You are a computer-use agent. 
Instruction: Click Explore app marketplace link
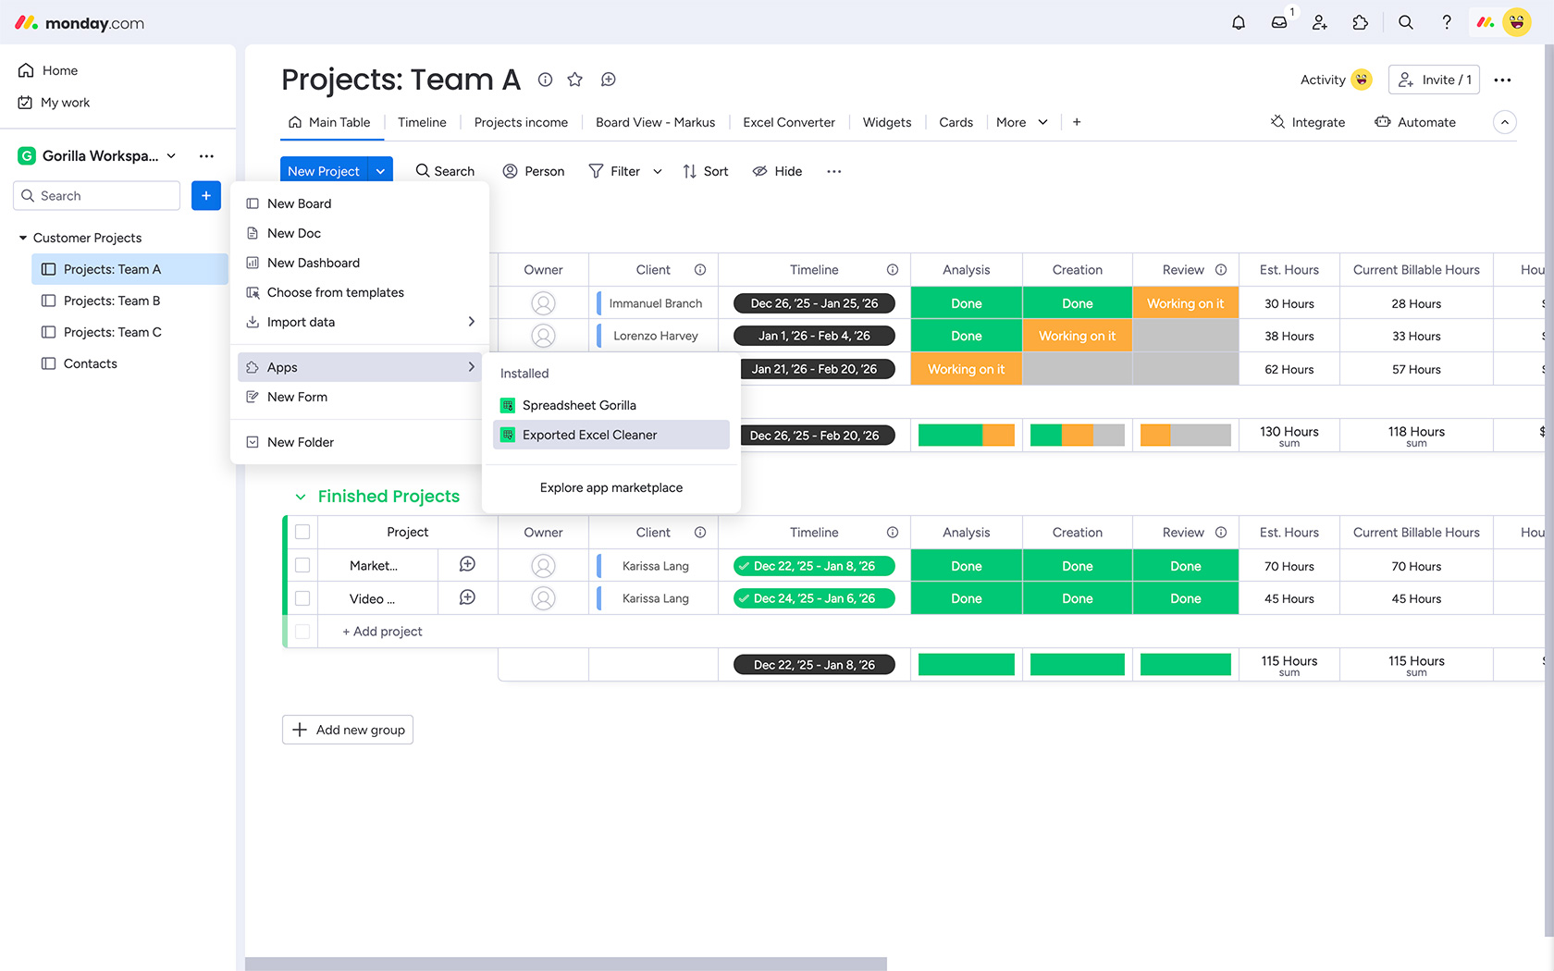coord(610,487)
